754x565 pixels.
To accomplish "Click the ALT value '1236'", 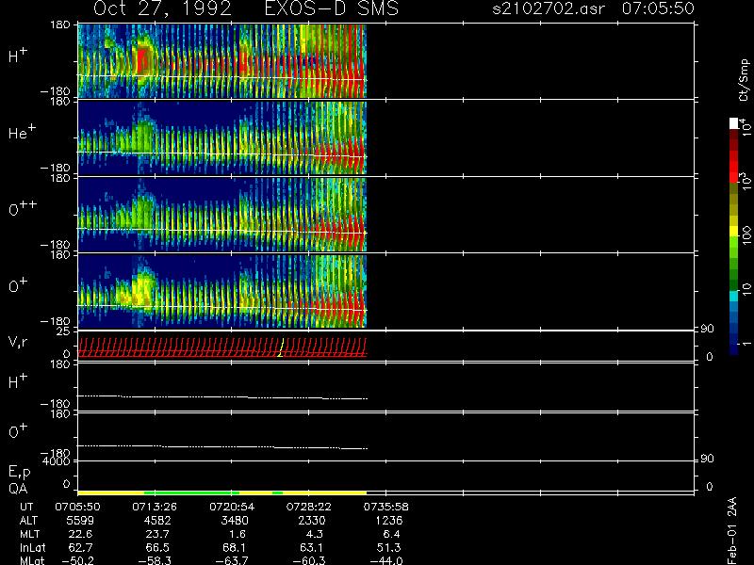I will pos(389,521).
